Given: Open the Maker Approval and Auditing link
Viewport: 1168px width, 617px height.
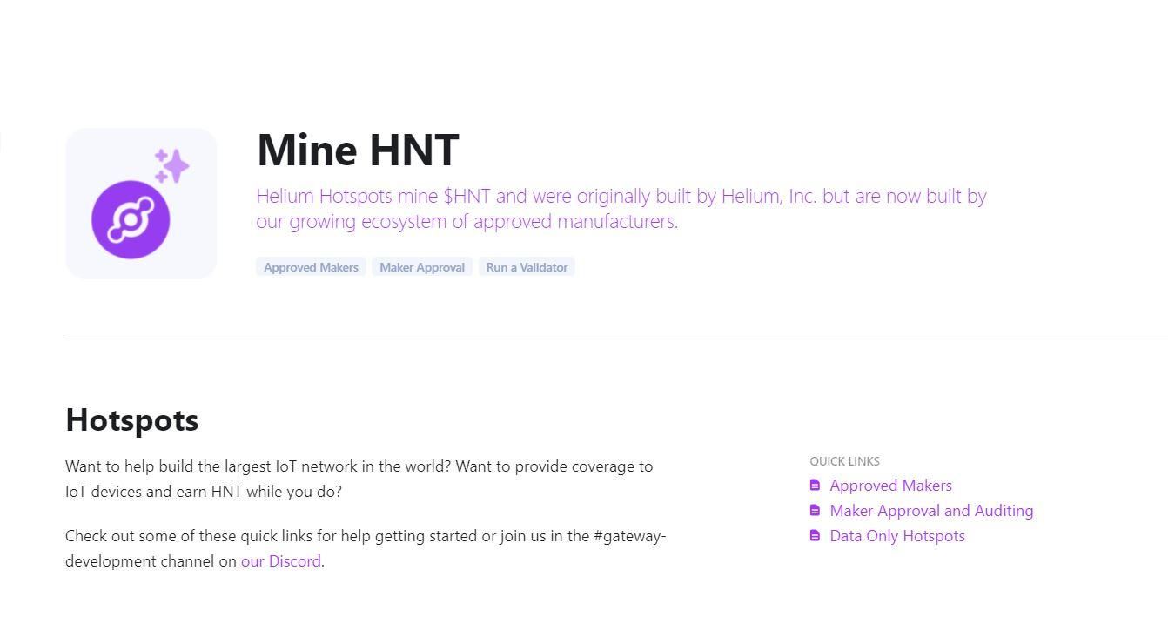Looking at the screenshot, I should (x=931, y=511).
